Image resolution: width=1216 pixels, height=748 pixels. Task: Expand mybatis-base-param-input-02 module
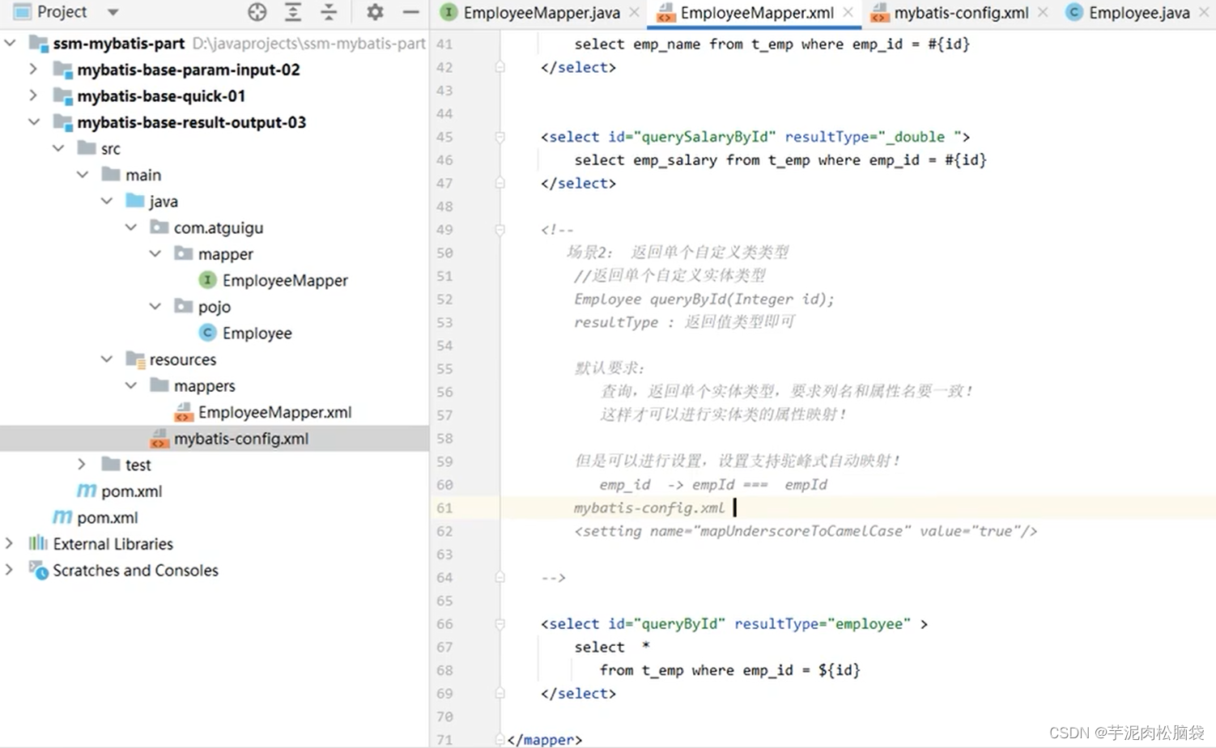pos(33,70)
